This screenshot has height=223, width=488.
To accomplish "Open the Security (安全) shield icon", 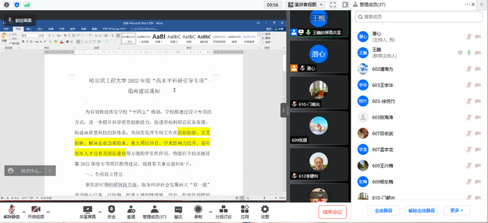I will point(111,213).
